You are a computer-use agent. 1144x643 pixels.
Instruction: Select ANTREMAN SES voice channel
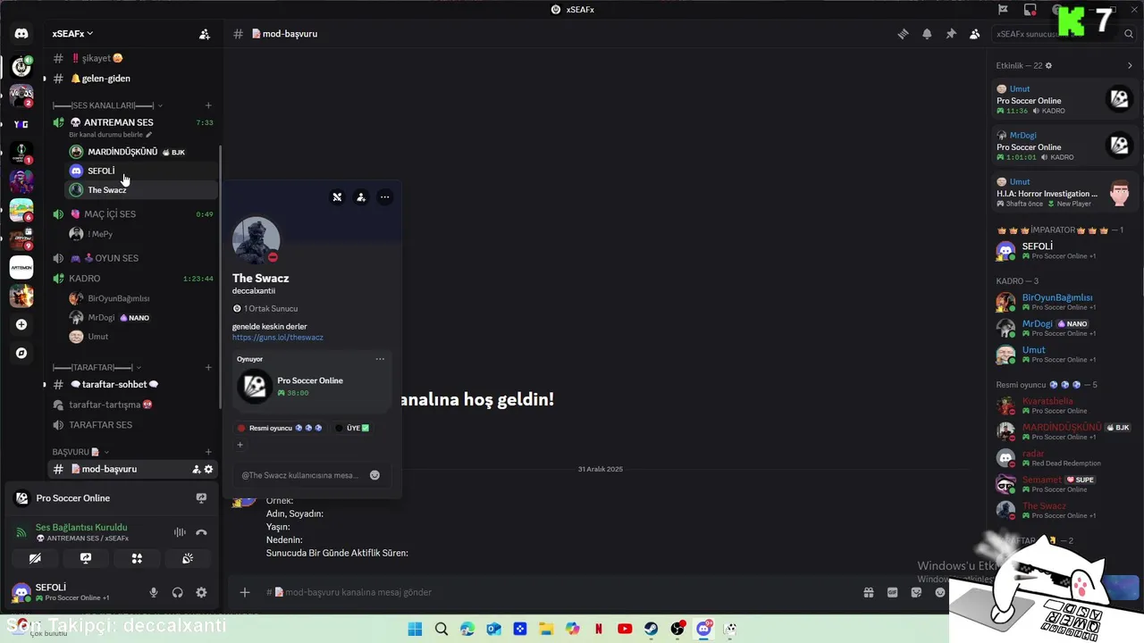pyautogui.click(x=119, y=122)
